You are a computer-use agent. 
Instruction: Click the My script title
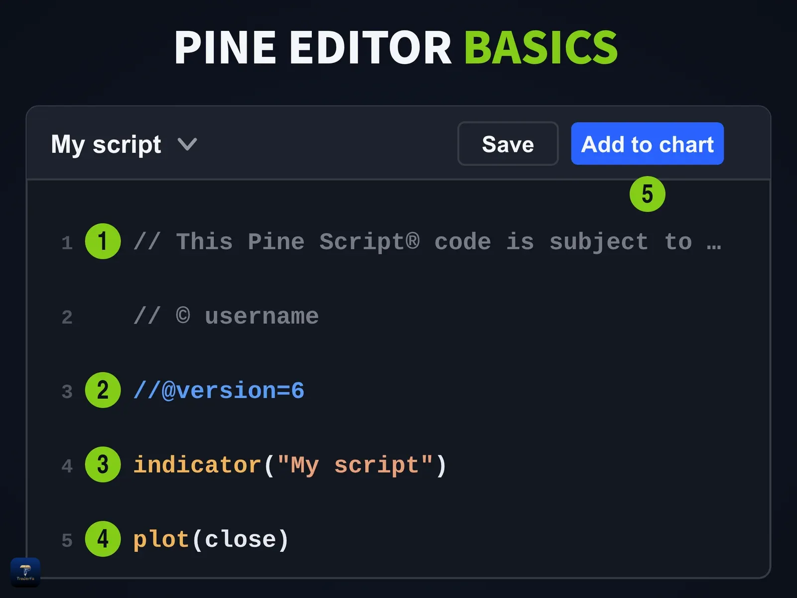pyautogui.click(x=106, y=145)
